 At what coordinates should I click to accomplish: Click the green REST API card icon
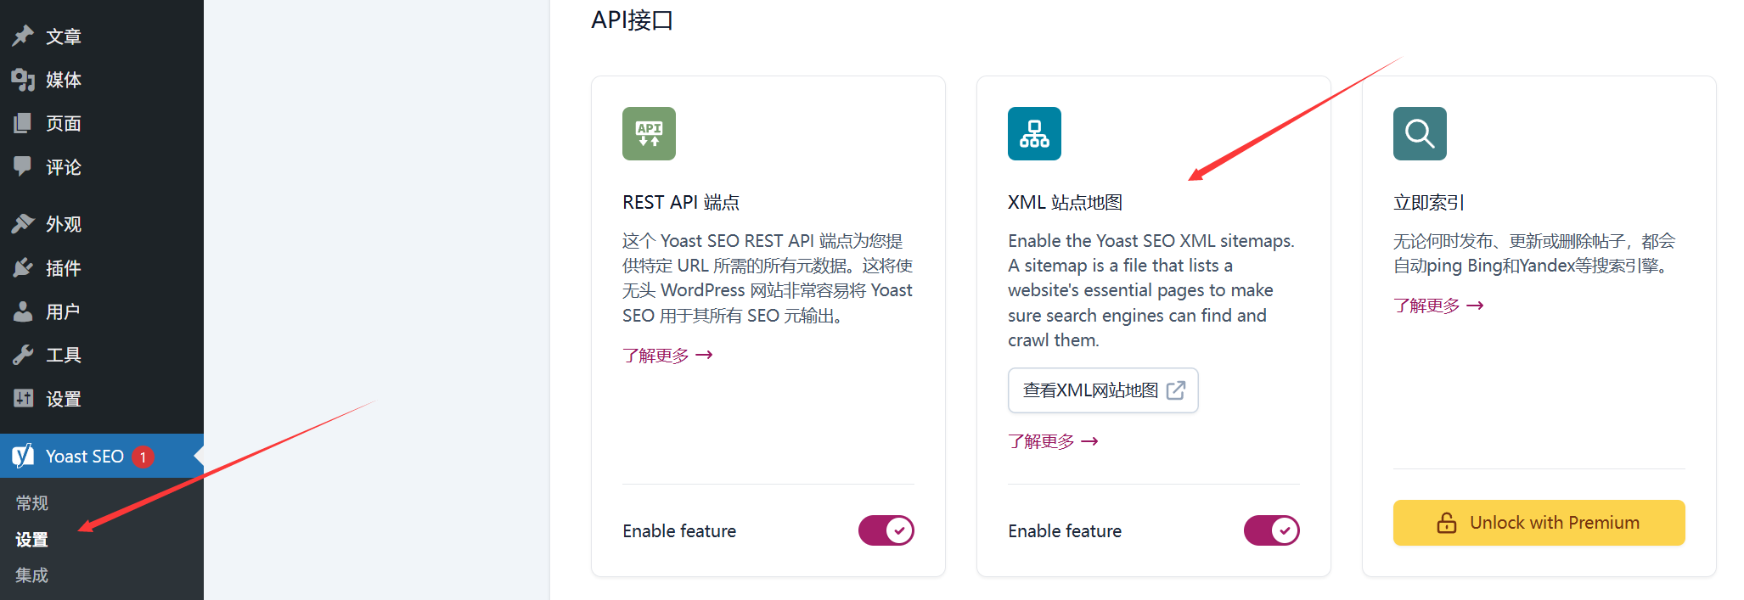coord(649,133)
